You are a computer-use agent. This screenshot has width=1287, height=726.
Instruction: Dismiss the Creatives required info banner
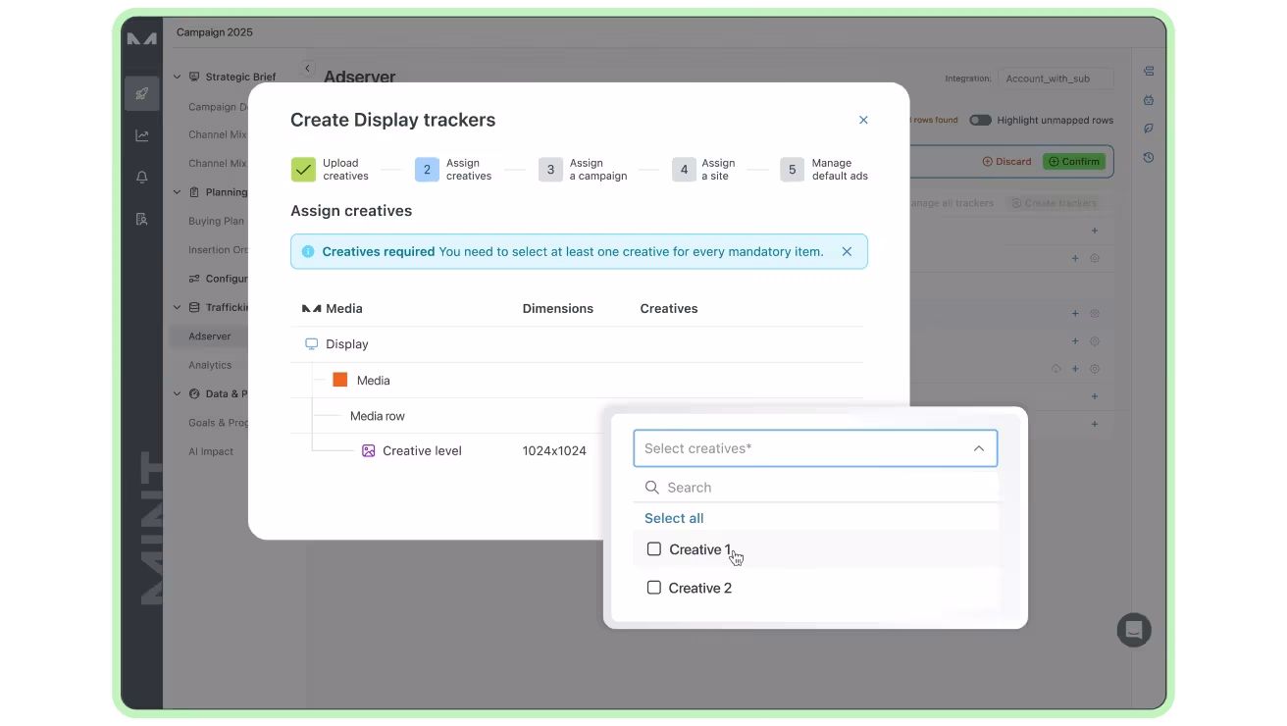847,251
